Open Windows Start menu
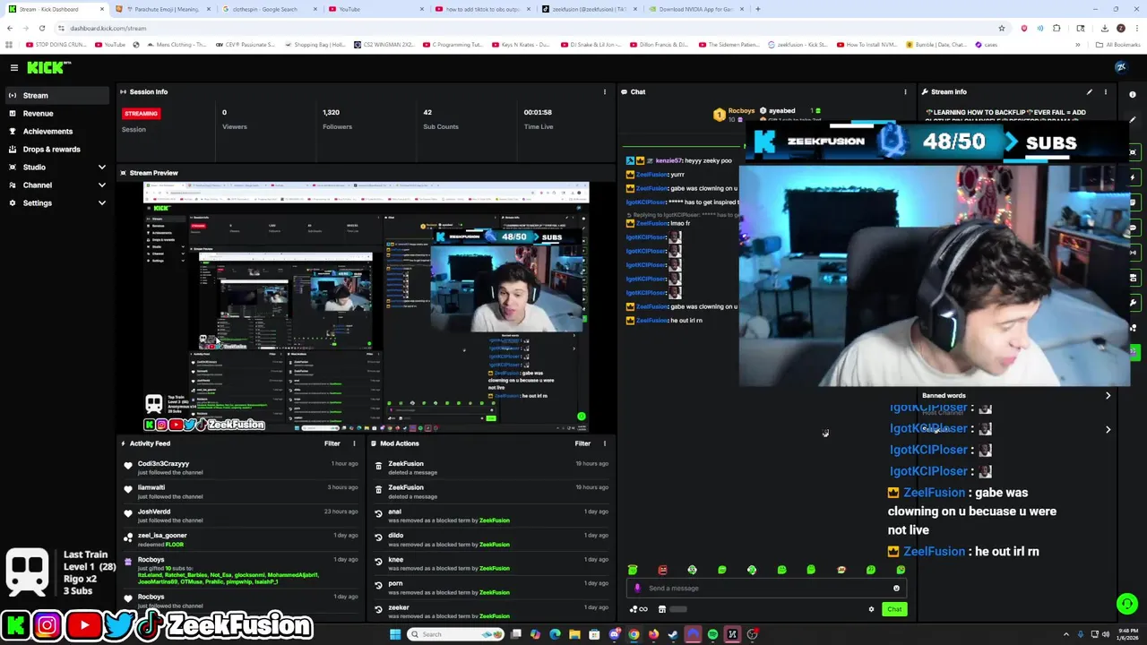Image resolution: width=1147 pixels, height=645 pixels. (394, 634)
